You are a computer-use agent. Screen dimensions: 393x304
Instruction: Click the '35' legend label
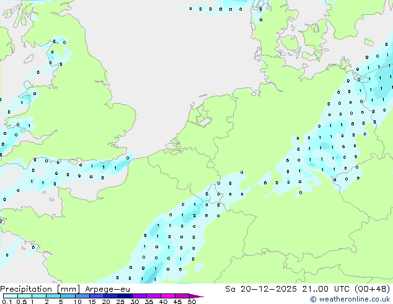[x=149, y=302]
